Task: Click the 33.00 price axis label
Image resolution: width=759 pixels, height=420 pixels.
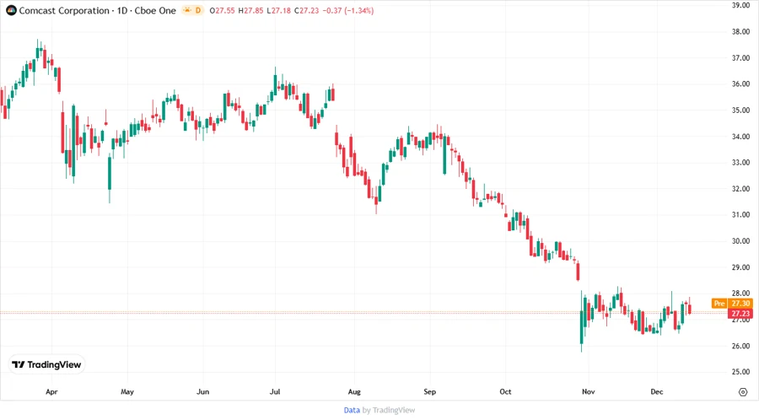Action: 740,163
